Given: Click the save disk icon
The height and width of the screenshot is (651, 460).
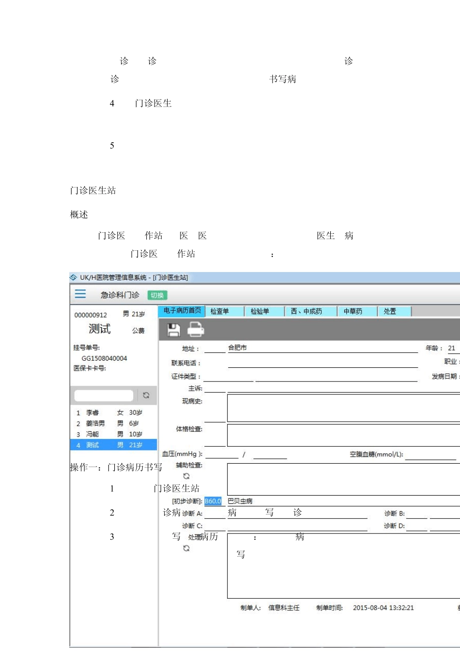Looking at the screenshot, I should pos(173,330).
